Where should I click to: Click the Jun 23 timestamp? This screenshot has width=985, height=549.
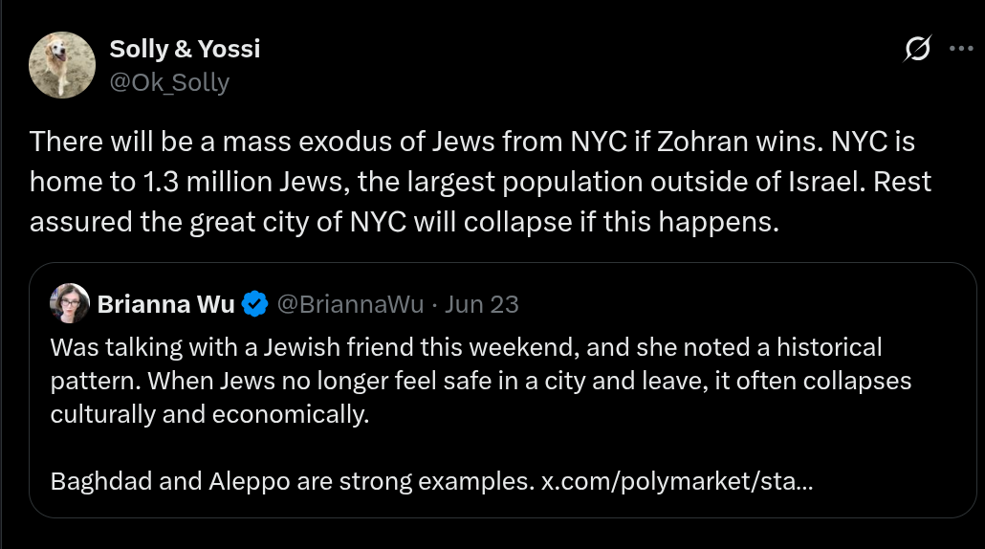(482, 304)
